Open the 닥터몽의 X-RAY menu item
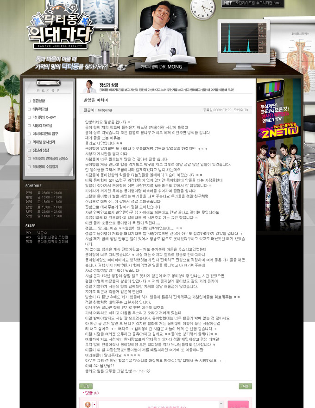This screenshot has height=408, width=315. 44,117
